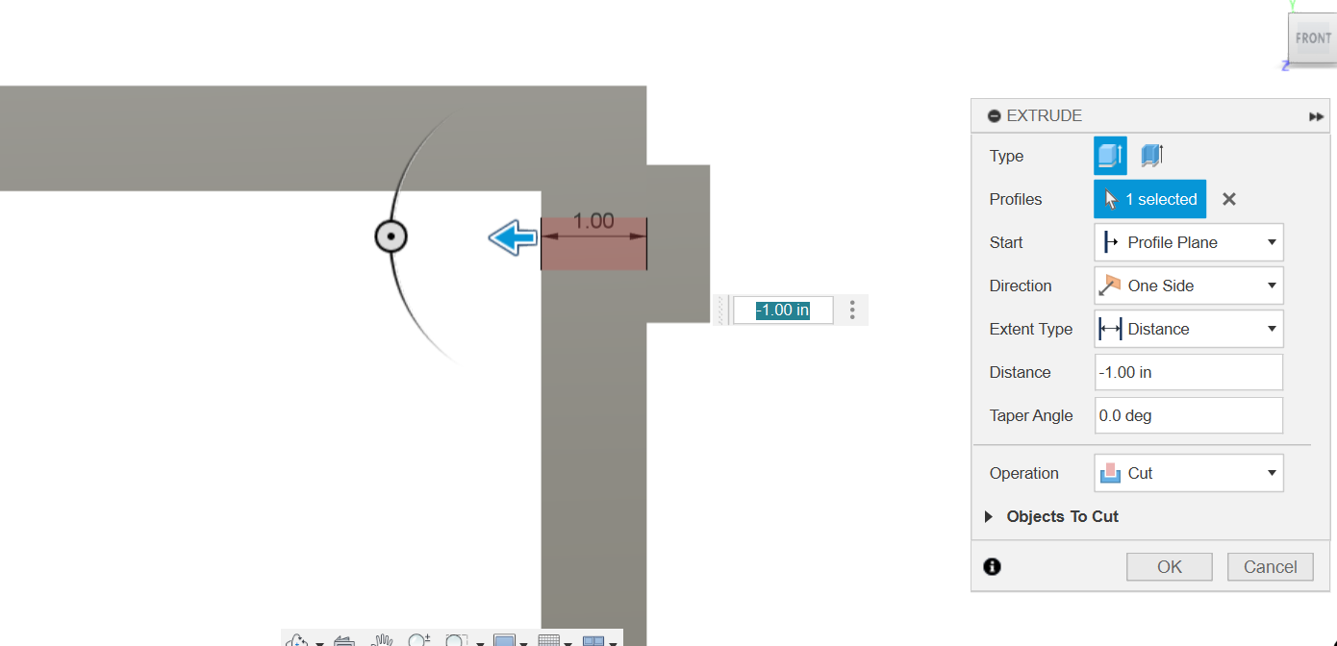Screen dimensions: 1337x646
Task: Collapse the EXTRUDE dialog using minus icon
Action: point(995,116)
